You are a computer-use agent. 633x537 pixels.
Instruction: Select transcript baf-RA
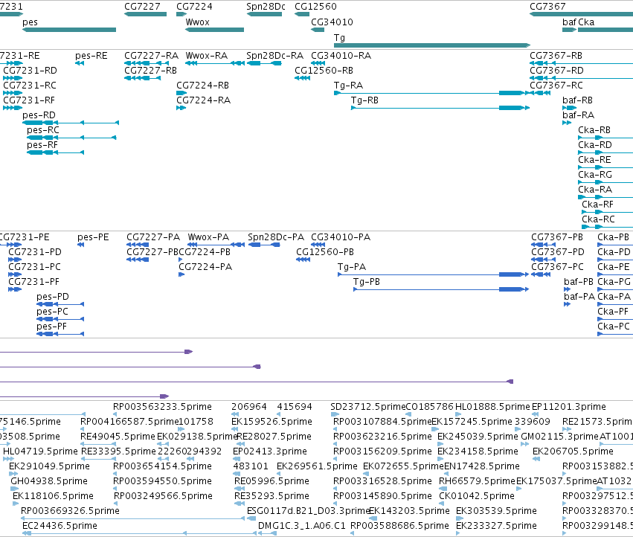pyautogui.click(x=567, y=123)
